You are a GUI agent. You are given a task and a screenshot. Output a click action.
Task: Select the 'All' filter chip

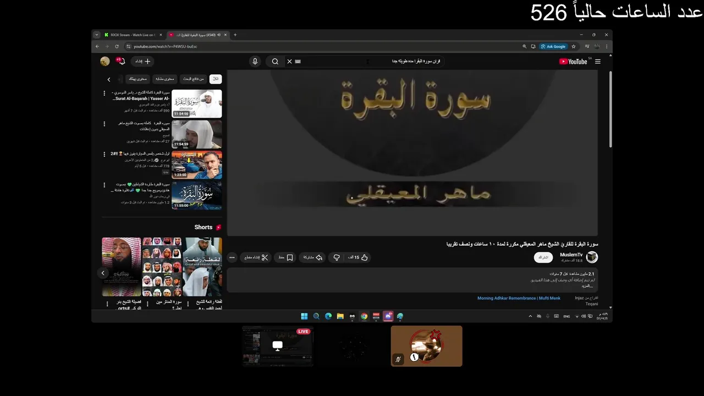pos(216,79)
